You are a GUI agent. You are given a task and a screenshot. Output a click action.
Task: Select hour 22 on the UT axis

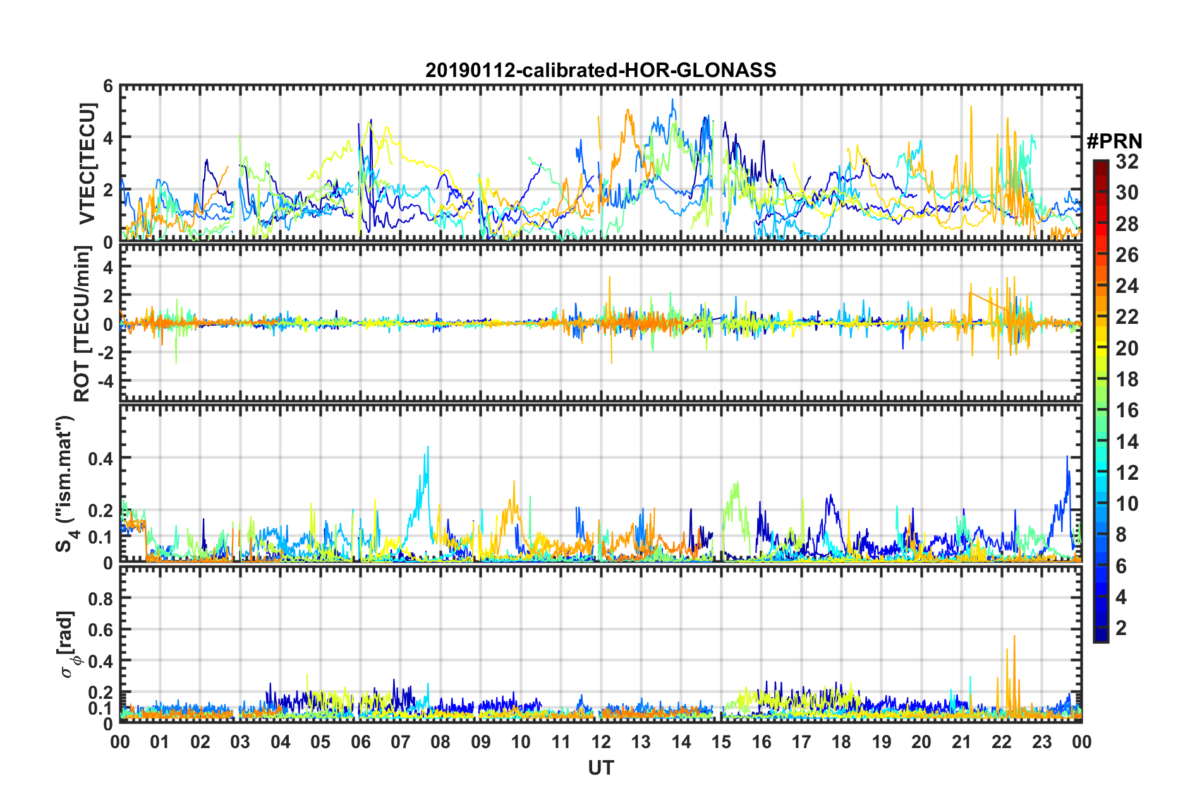point(1002,742)
